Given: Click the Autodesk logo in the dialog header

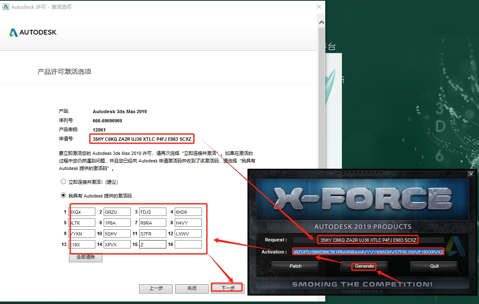Looking at the screenshot, I should click(33, 32).
